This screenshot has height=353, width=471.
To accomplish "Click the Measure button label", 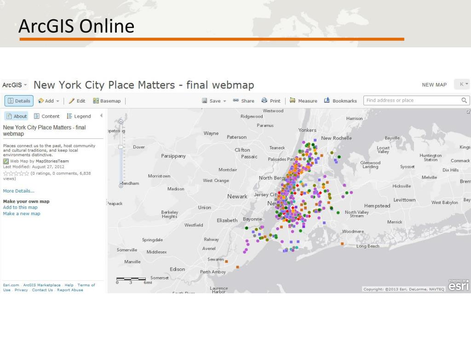I will click(308, 101).
